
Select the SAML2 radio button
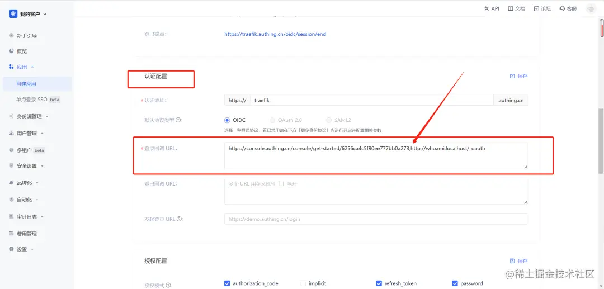click(329, 120)
